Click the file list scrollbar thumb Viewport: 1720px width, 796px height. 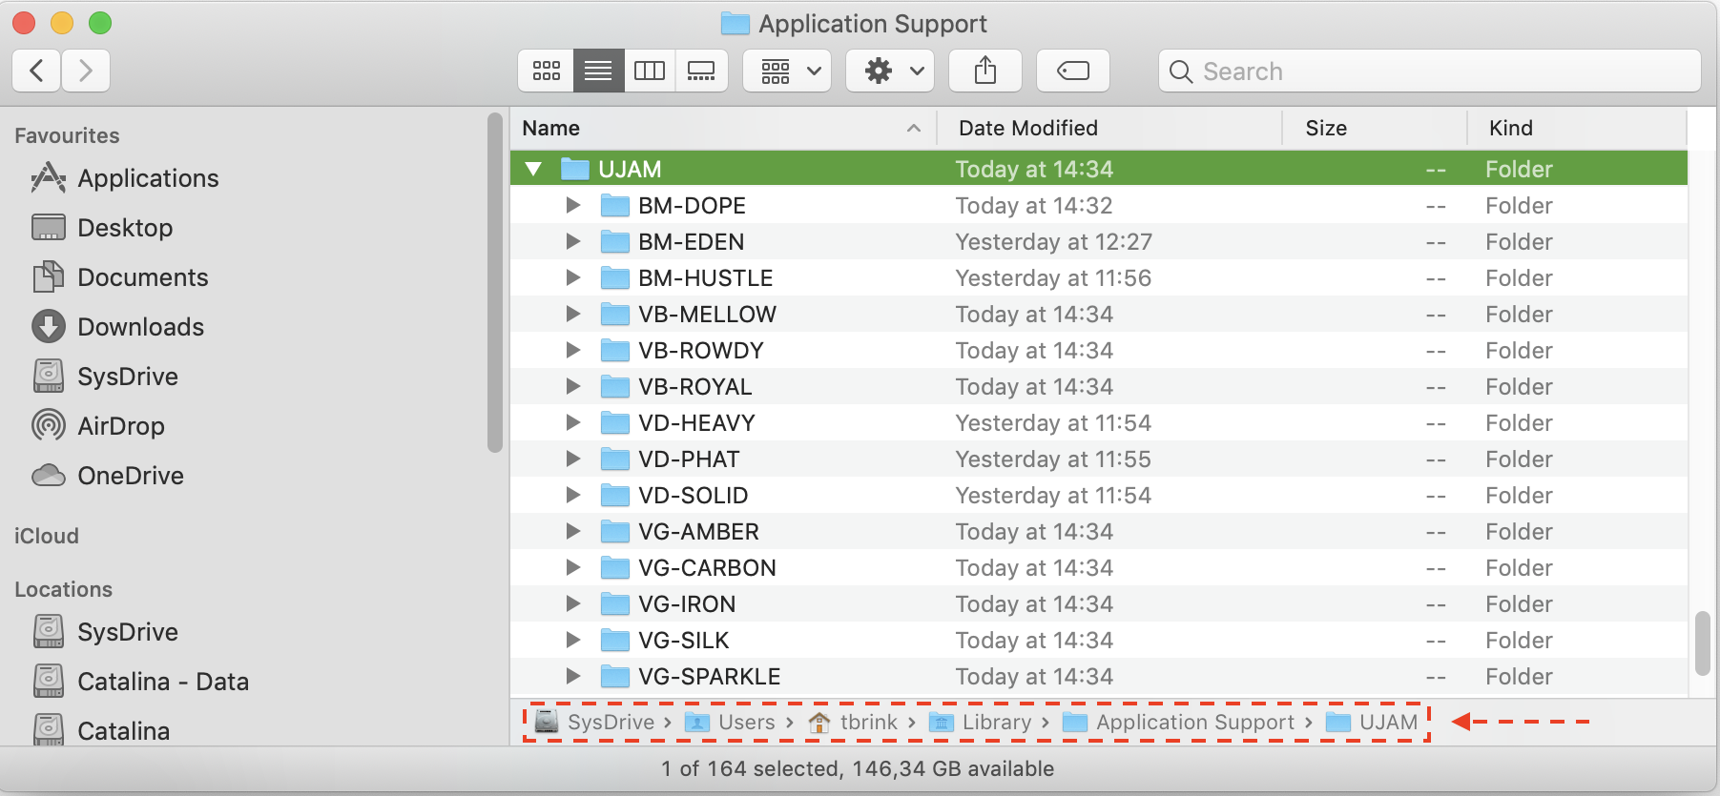1703,643
